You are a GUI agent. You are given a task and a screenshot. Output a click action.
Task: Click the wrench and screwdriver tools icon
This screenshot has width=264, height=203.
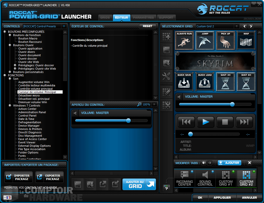coord(167,76)
